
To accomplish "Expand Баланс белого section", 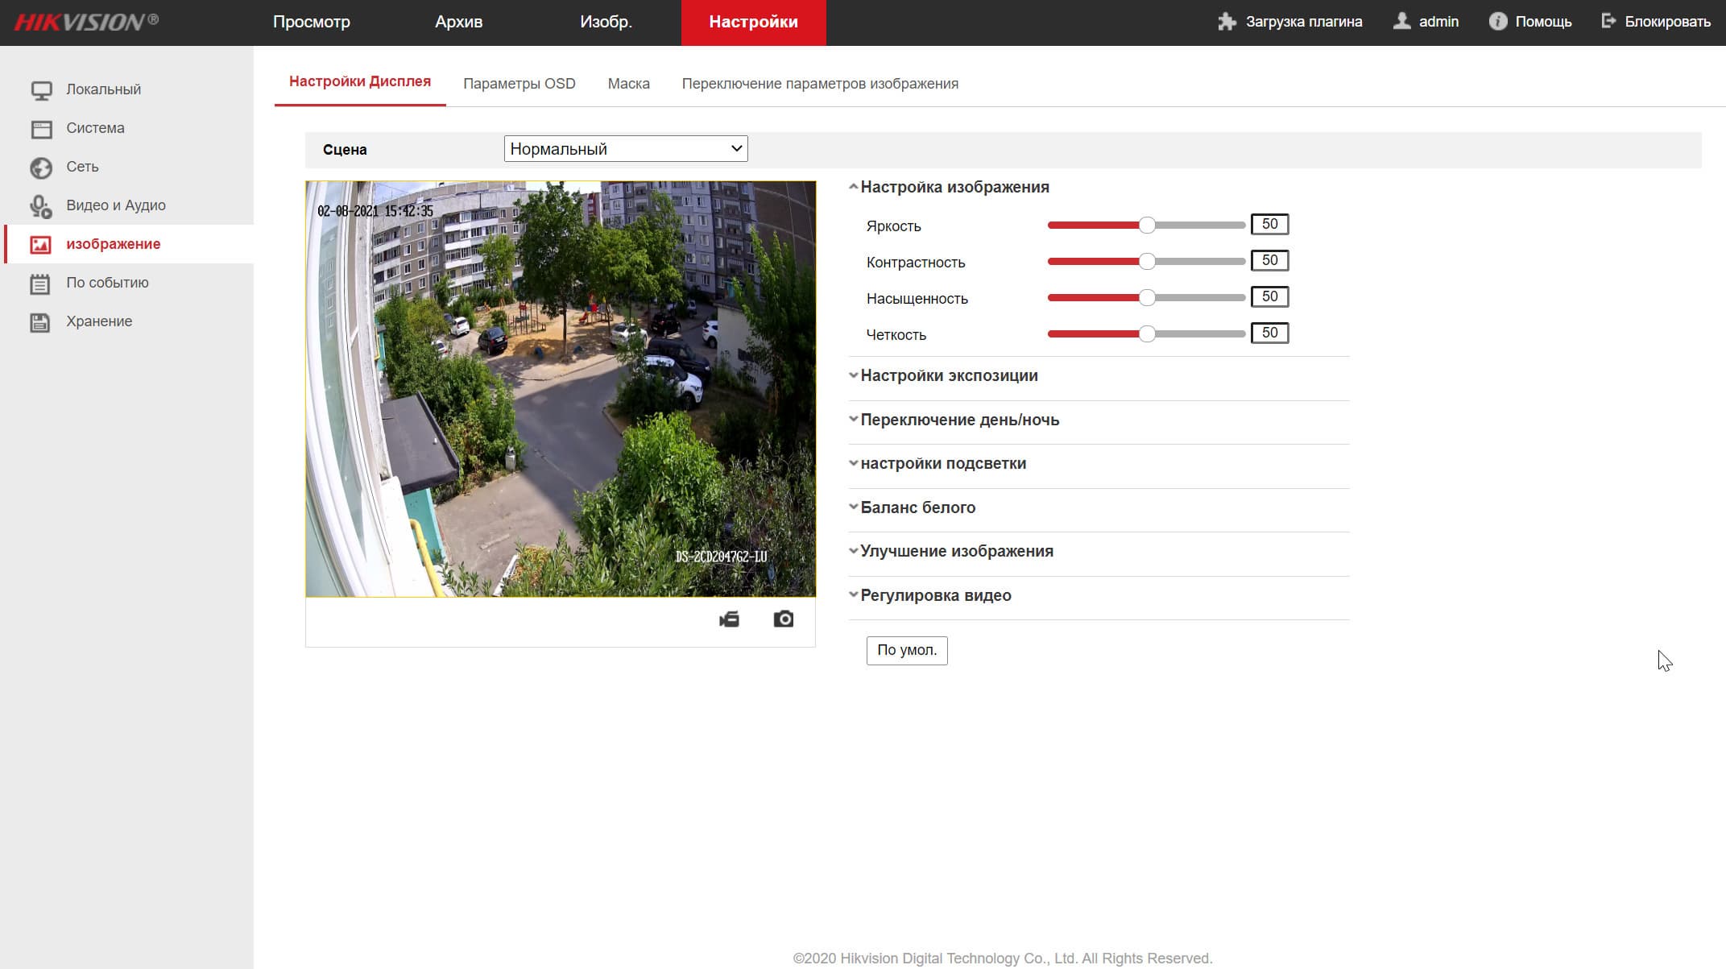I will (x=917, y=507).
